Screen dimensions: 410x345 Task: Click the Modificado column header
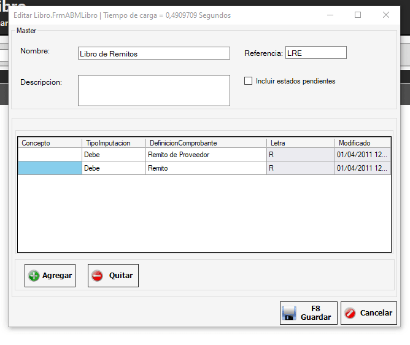coord(362,143)
